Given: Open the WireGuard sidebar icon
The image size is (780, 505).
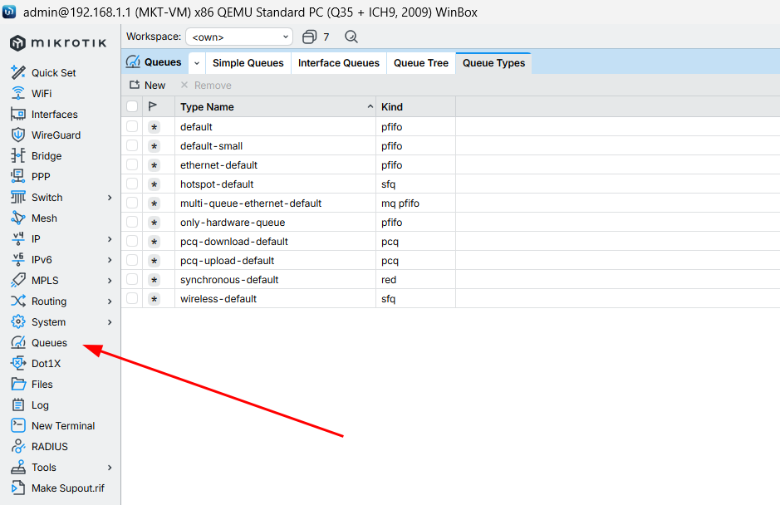Looking at the screenshot, I should [x=18, y=135].
